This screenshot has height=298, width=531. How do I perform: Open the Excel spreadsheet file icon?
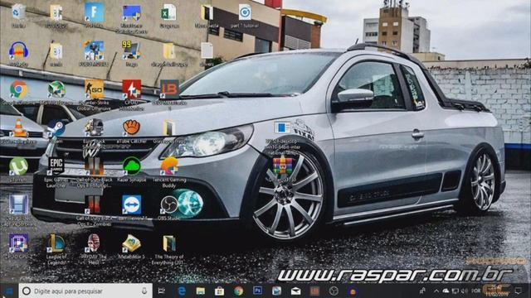tap(168, 13)
